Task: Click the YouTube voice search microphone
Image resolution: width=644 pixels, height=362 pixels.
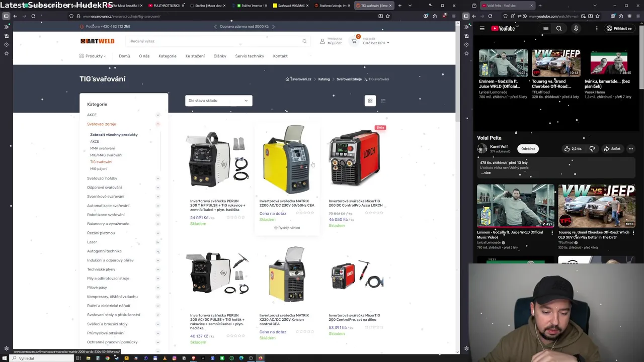Action: click(x=576, y=29)
